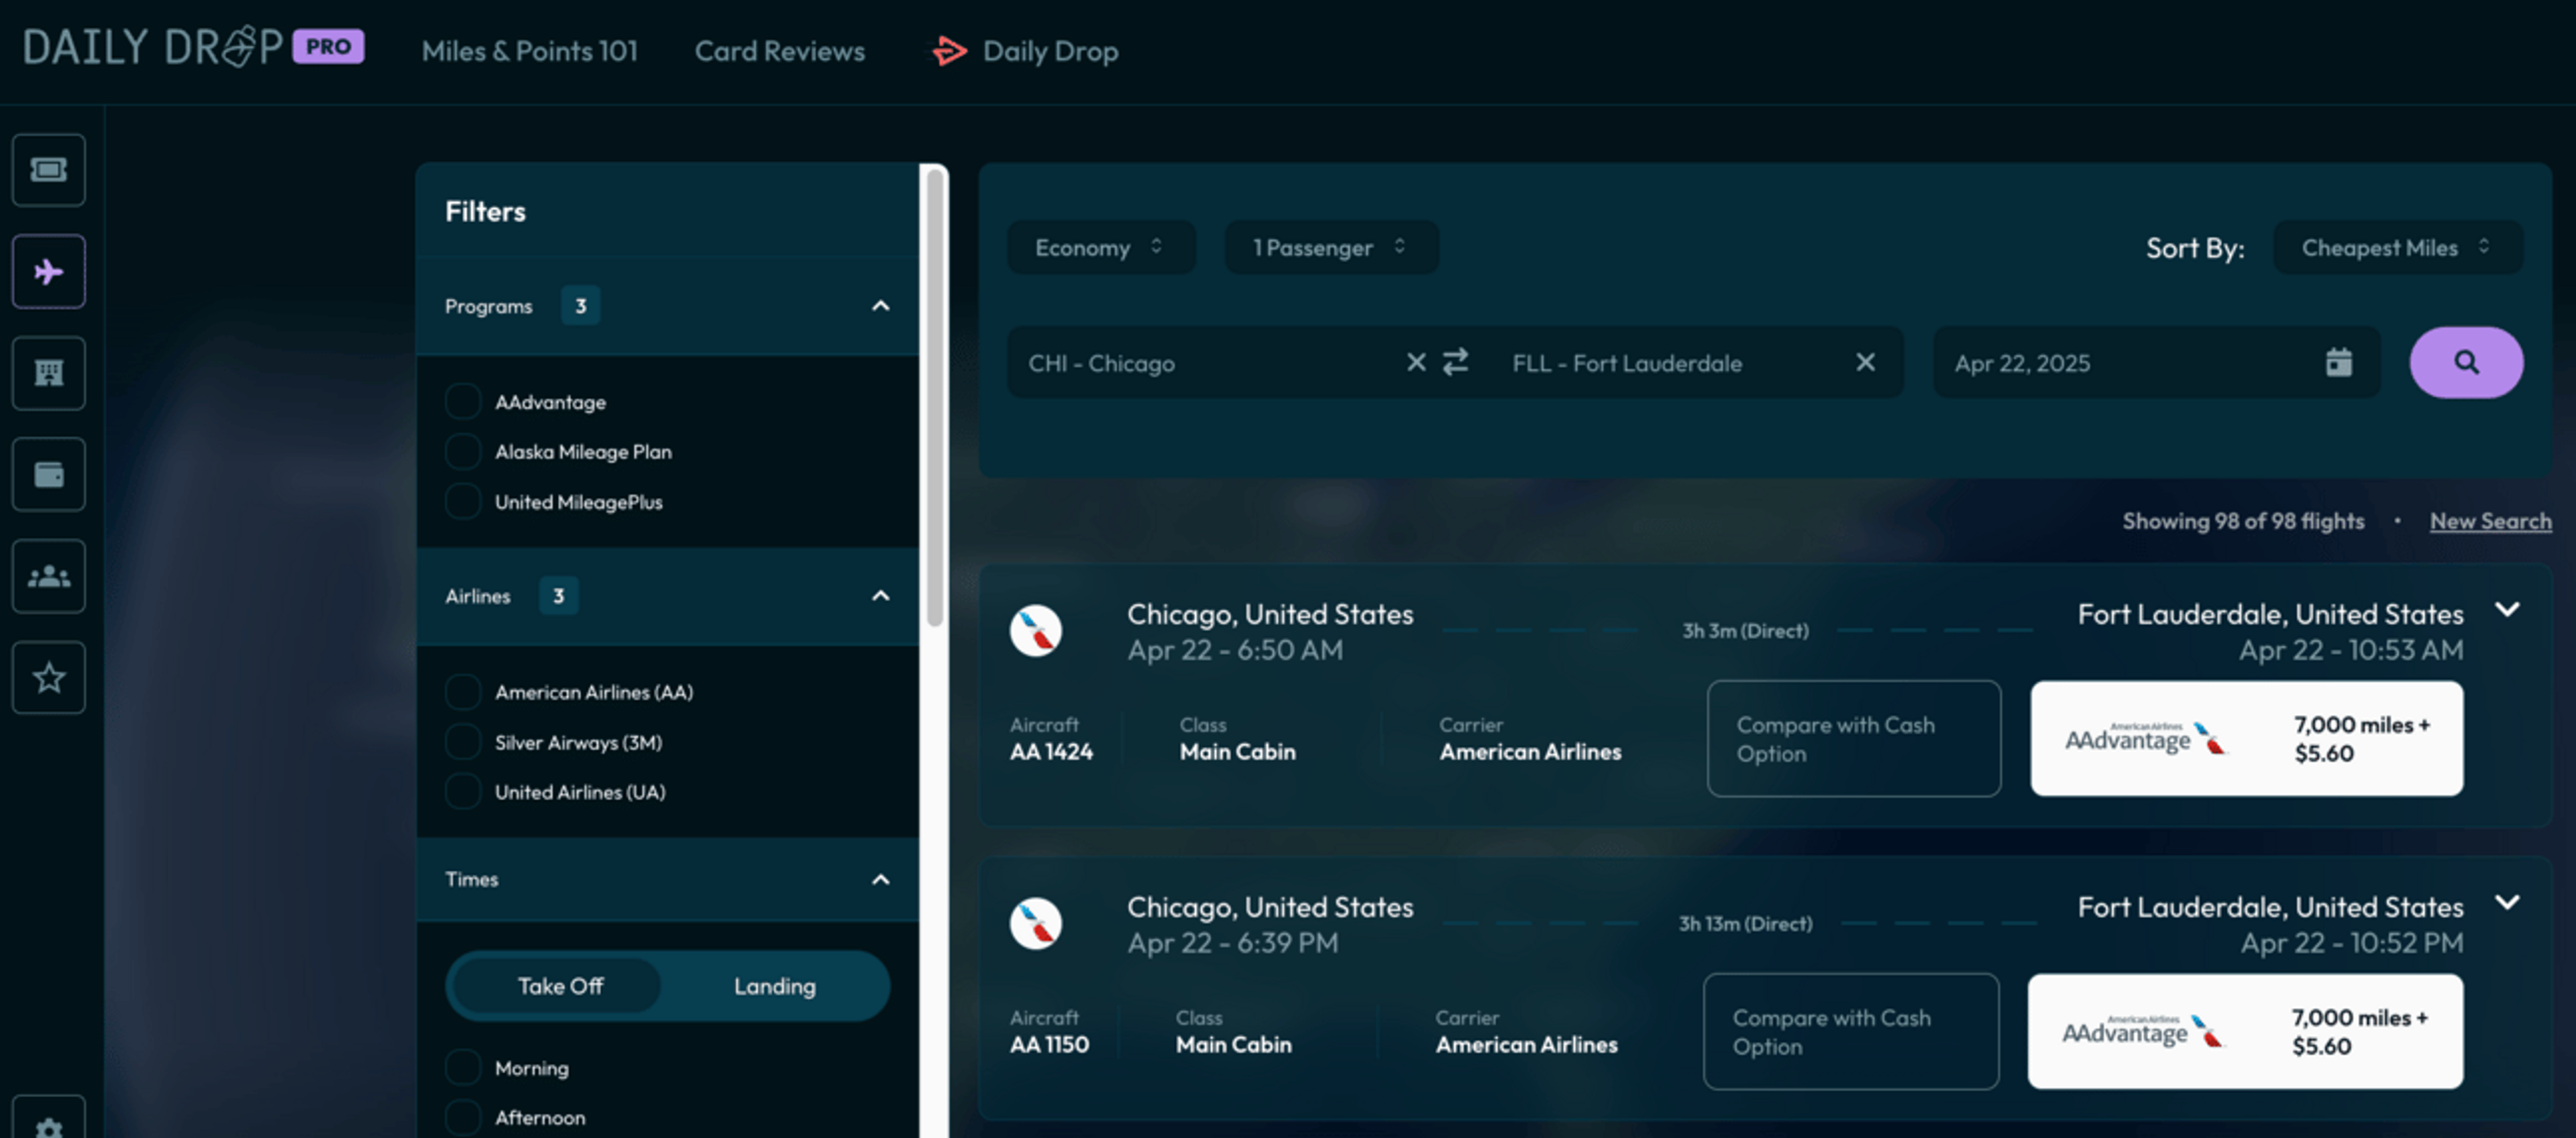Click the red paper-plane Daily Drop icon
Viewport: 2576px width, 1138px height.
(x=948, y=51)
